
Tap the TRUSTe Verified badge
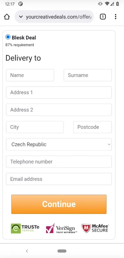(x=25, y=228)
